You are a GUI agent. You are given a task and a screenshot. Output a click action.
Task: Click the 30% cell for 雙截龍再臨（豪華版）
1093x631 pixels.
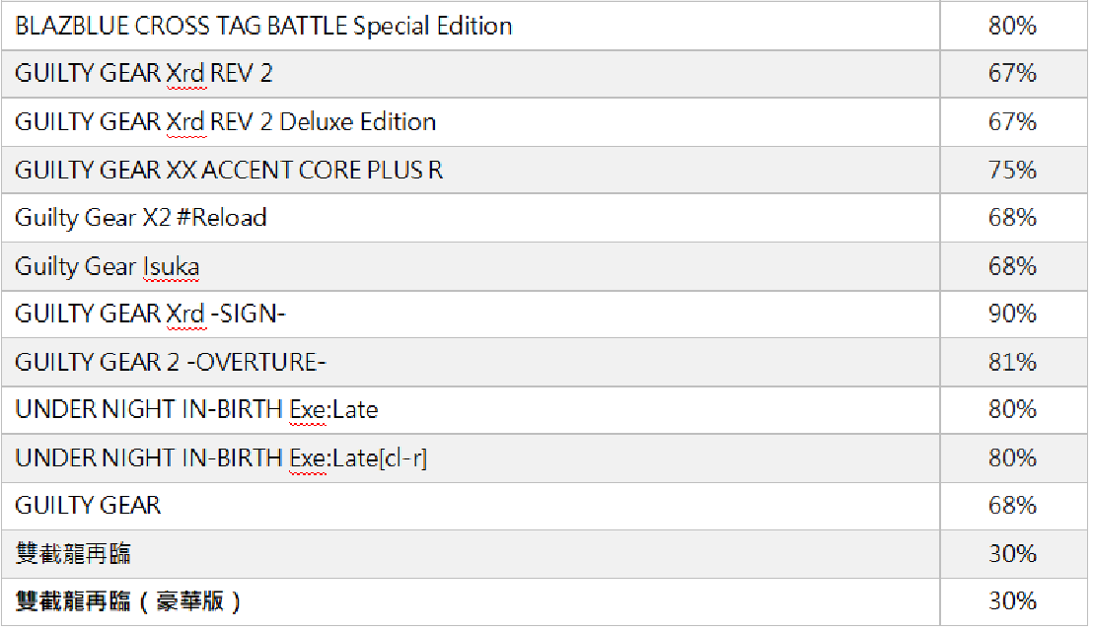(x=1012, y=601)
